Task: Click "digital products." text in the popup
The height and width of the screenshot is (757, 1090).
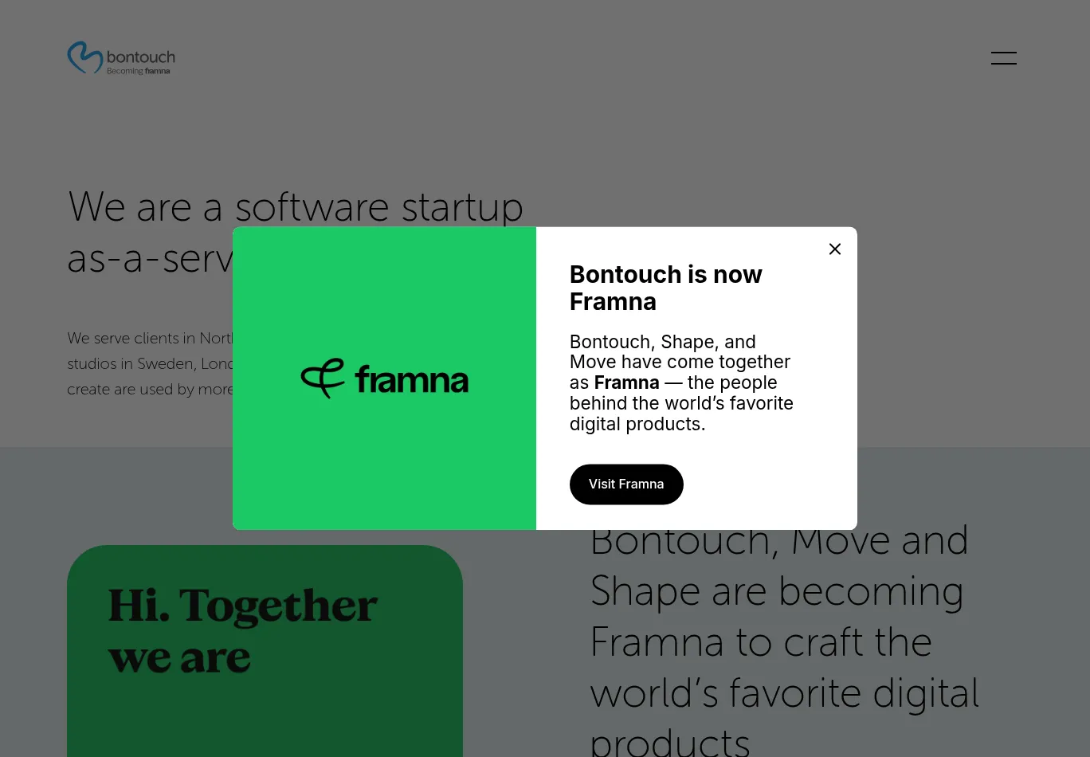Action: [x=637, y=424]
